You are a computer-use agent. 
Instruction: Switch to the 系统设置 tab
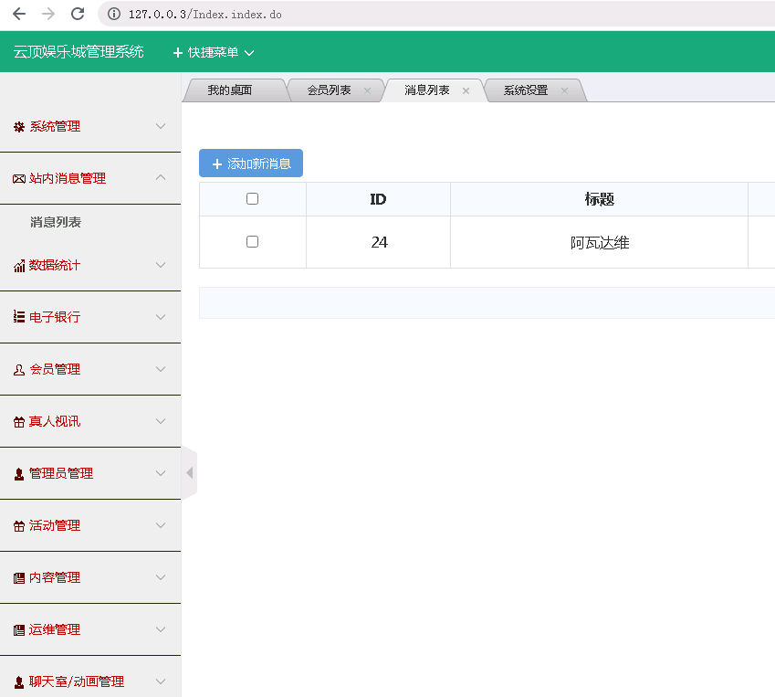[528, 90]
